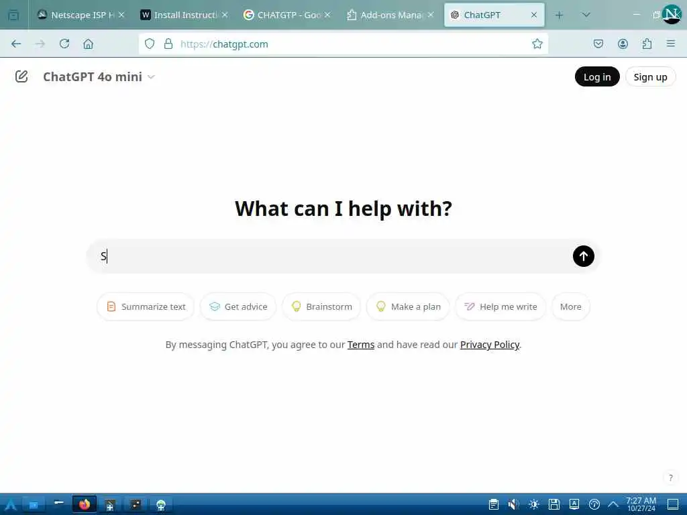Choose the Get advice suggestion
Screen dimensions: 687x515
tap(238, 306)
